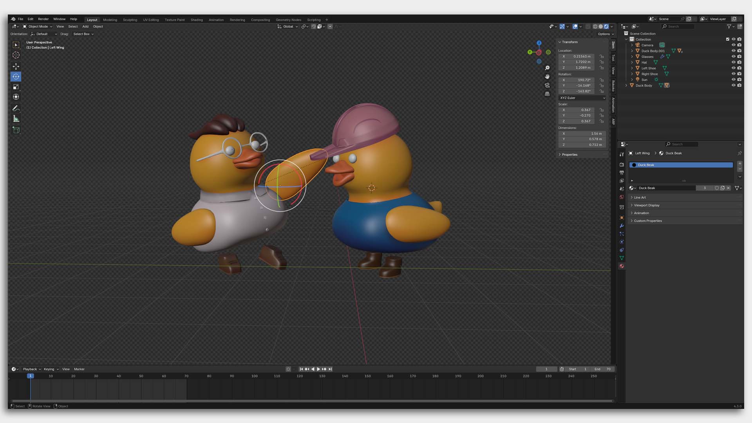Click the Cursor tool icon
Viewport: 752px width, 423px height.
click(16, 55)
